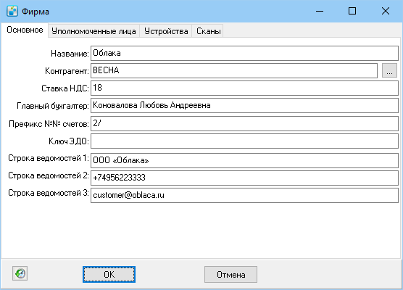Viewport: 403px width, 290px height.
Task: Click the Ключ ЭДО: label
Action: 69,141
